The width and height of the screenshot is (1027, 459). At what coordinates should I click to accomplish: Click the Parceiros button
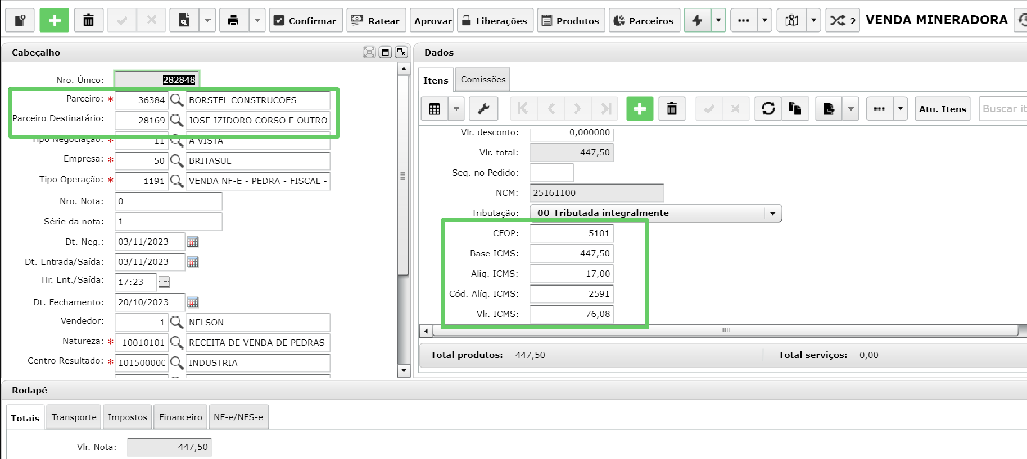tap(644, 20)
